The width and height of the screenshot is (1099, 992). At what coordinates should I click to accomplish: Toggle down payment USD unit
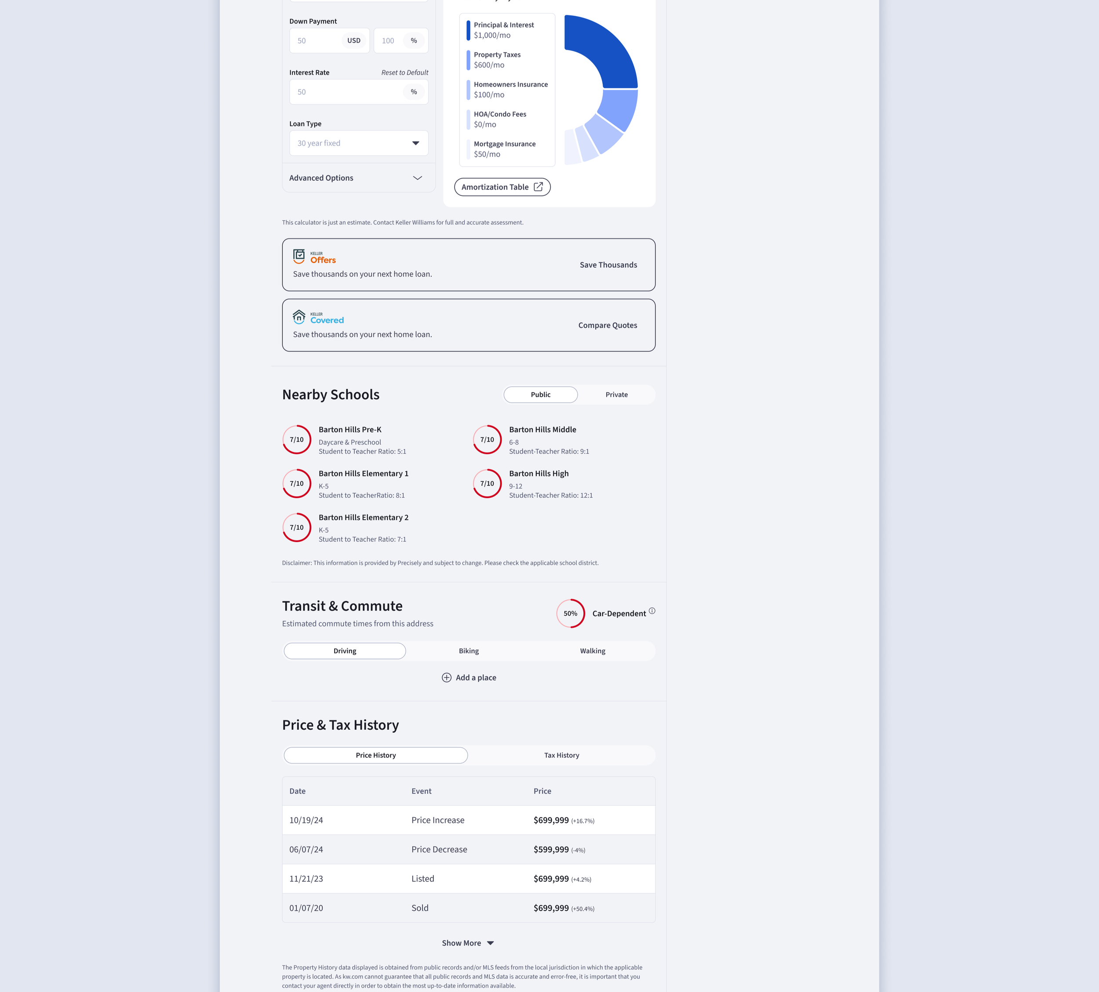pos(354,41)
